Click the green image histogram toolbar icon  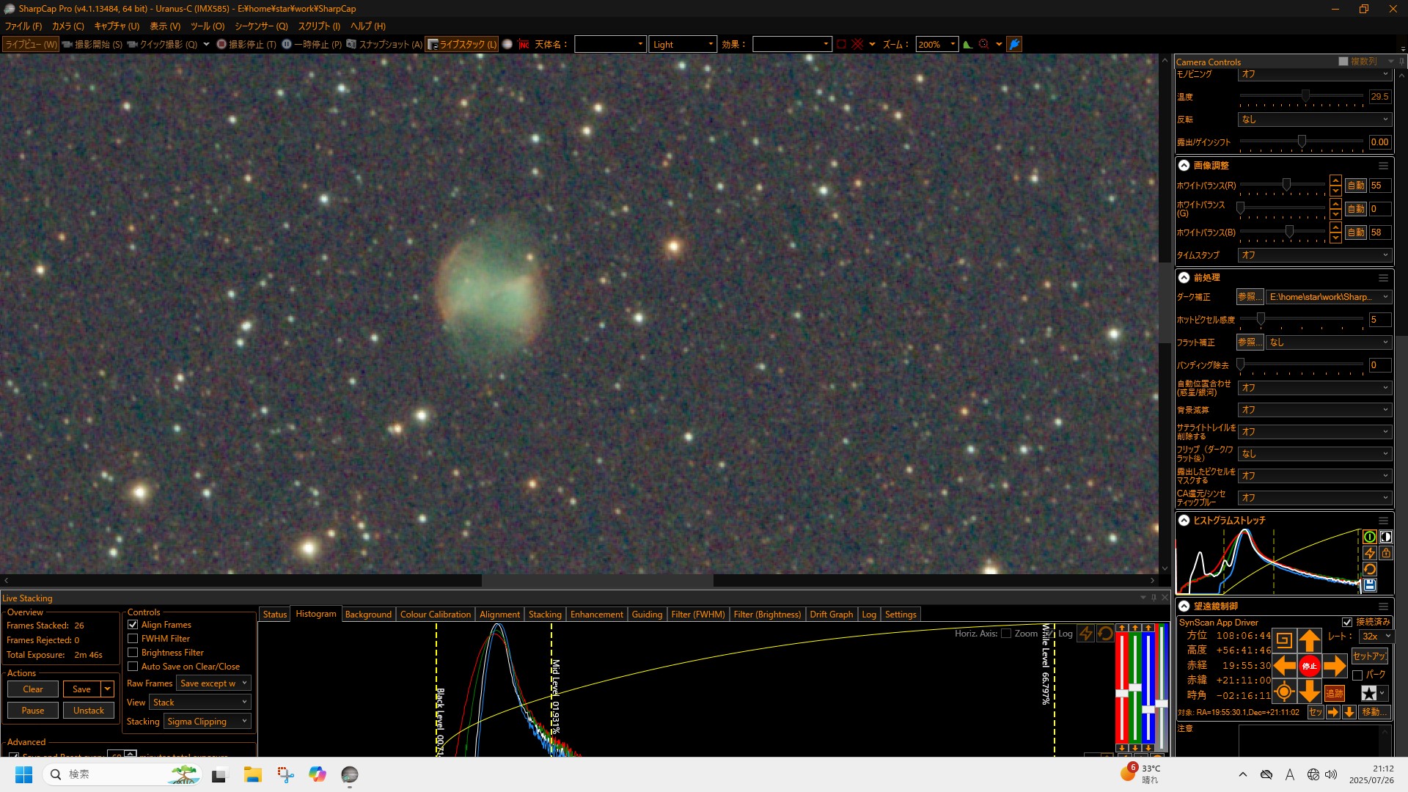968,45
